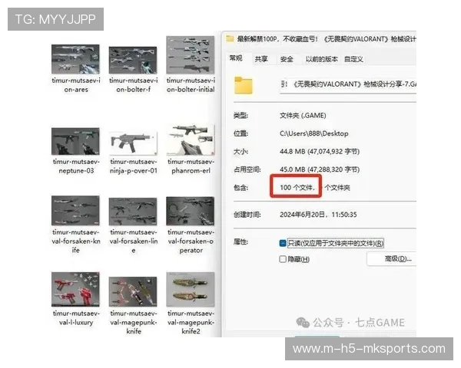Screen dimensions: 461x368
Task: Click the large folder icon in properties
Action: coord(243,85)
